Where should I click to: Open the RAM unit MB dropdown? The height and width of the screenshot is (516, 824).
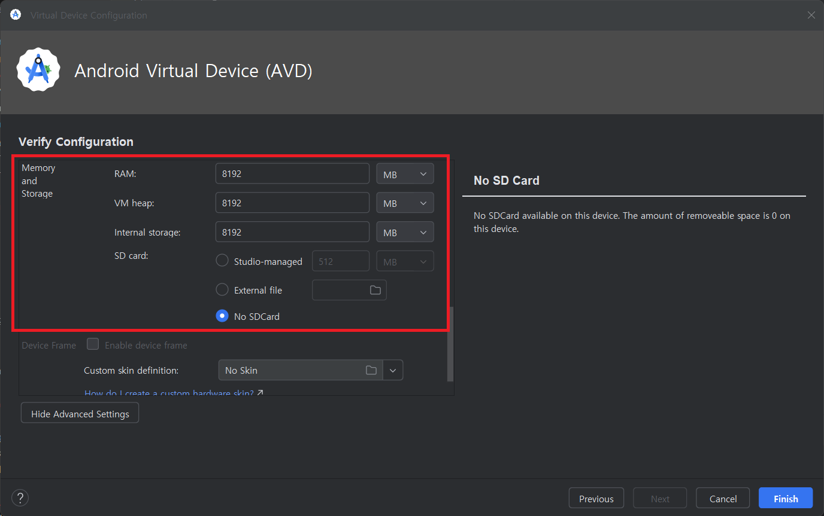[x=405, y=174]
